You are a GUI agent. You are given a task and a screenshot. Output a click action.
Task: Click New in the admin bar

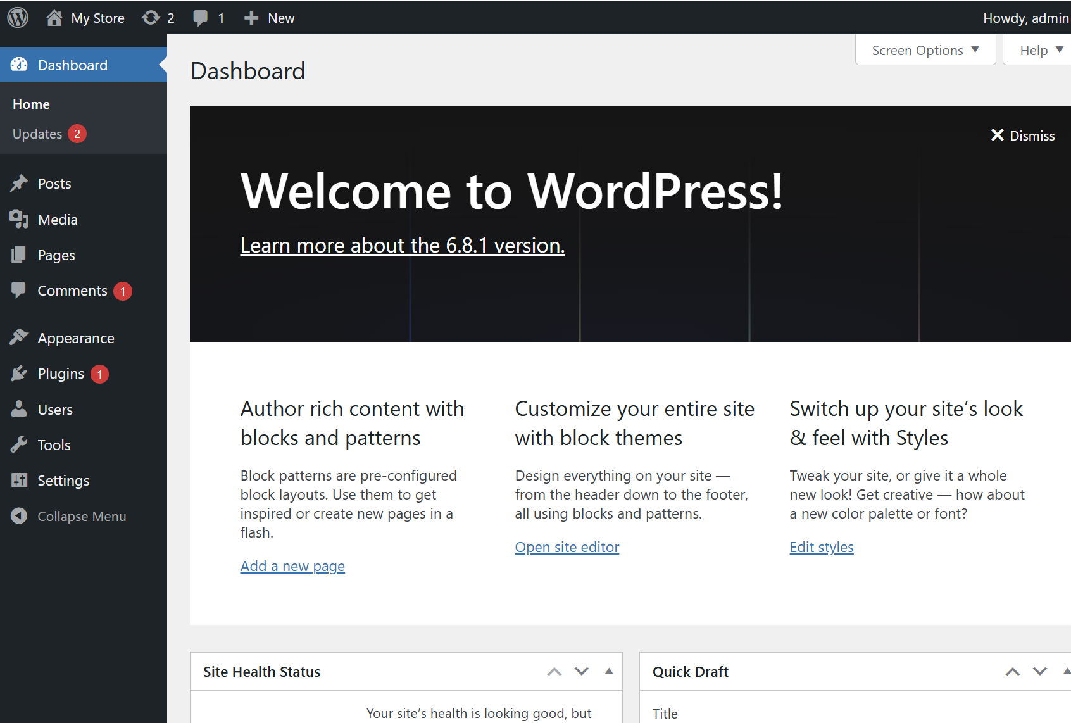point(281,18)
